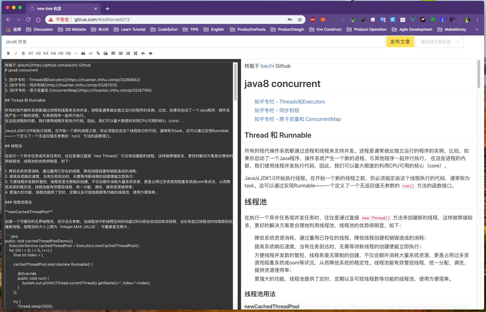This screenshot has height=312, width=486.
Task: Click the preview pane scrollbar
Action: click(479, 74)
